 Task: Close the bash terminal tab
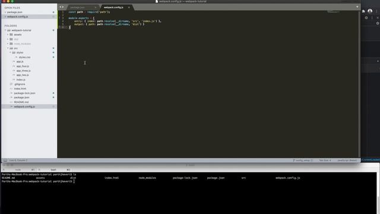[x=39, y=170]
